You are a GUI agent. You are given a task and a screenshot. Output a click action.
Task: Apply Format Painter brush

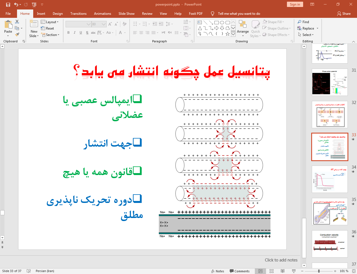pos(17,35)
